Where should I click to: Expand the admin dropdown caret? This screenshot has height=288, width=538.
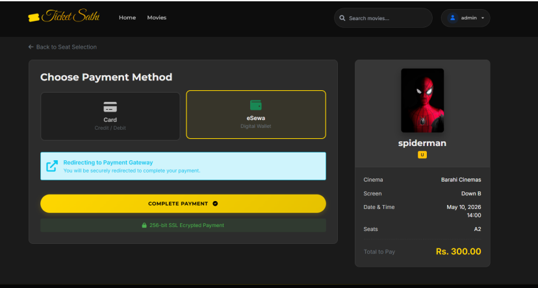tap(483, 18)
